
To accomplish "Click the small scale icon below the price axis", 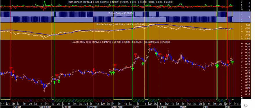I will 242,98.
